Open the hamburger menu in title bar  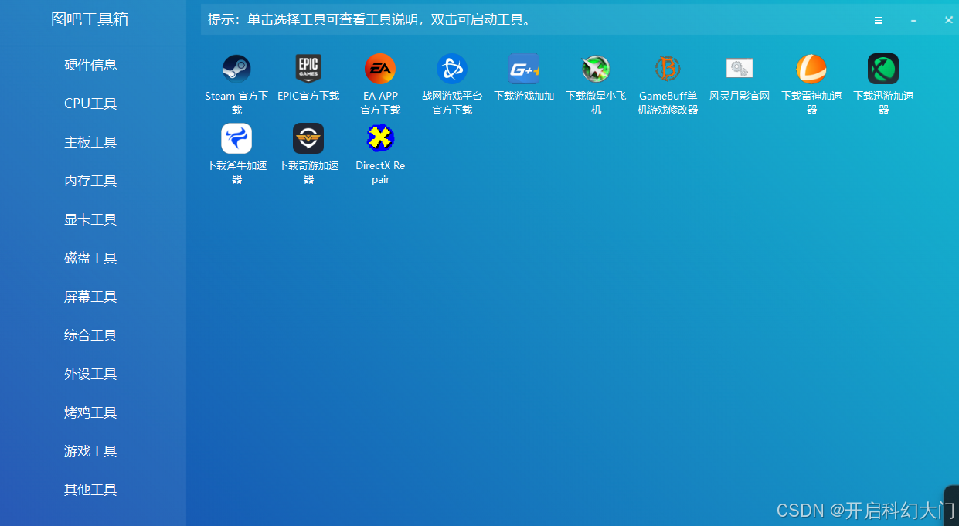pos(879,21)
